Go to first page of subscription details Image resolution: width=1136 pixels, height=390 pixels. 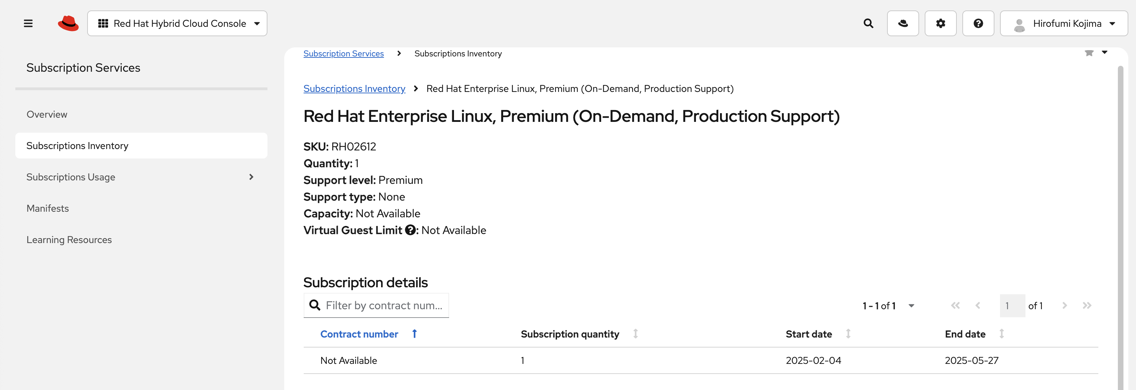pyautogui.click(x=955, y=306)
